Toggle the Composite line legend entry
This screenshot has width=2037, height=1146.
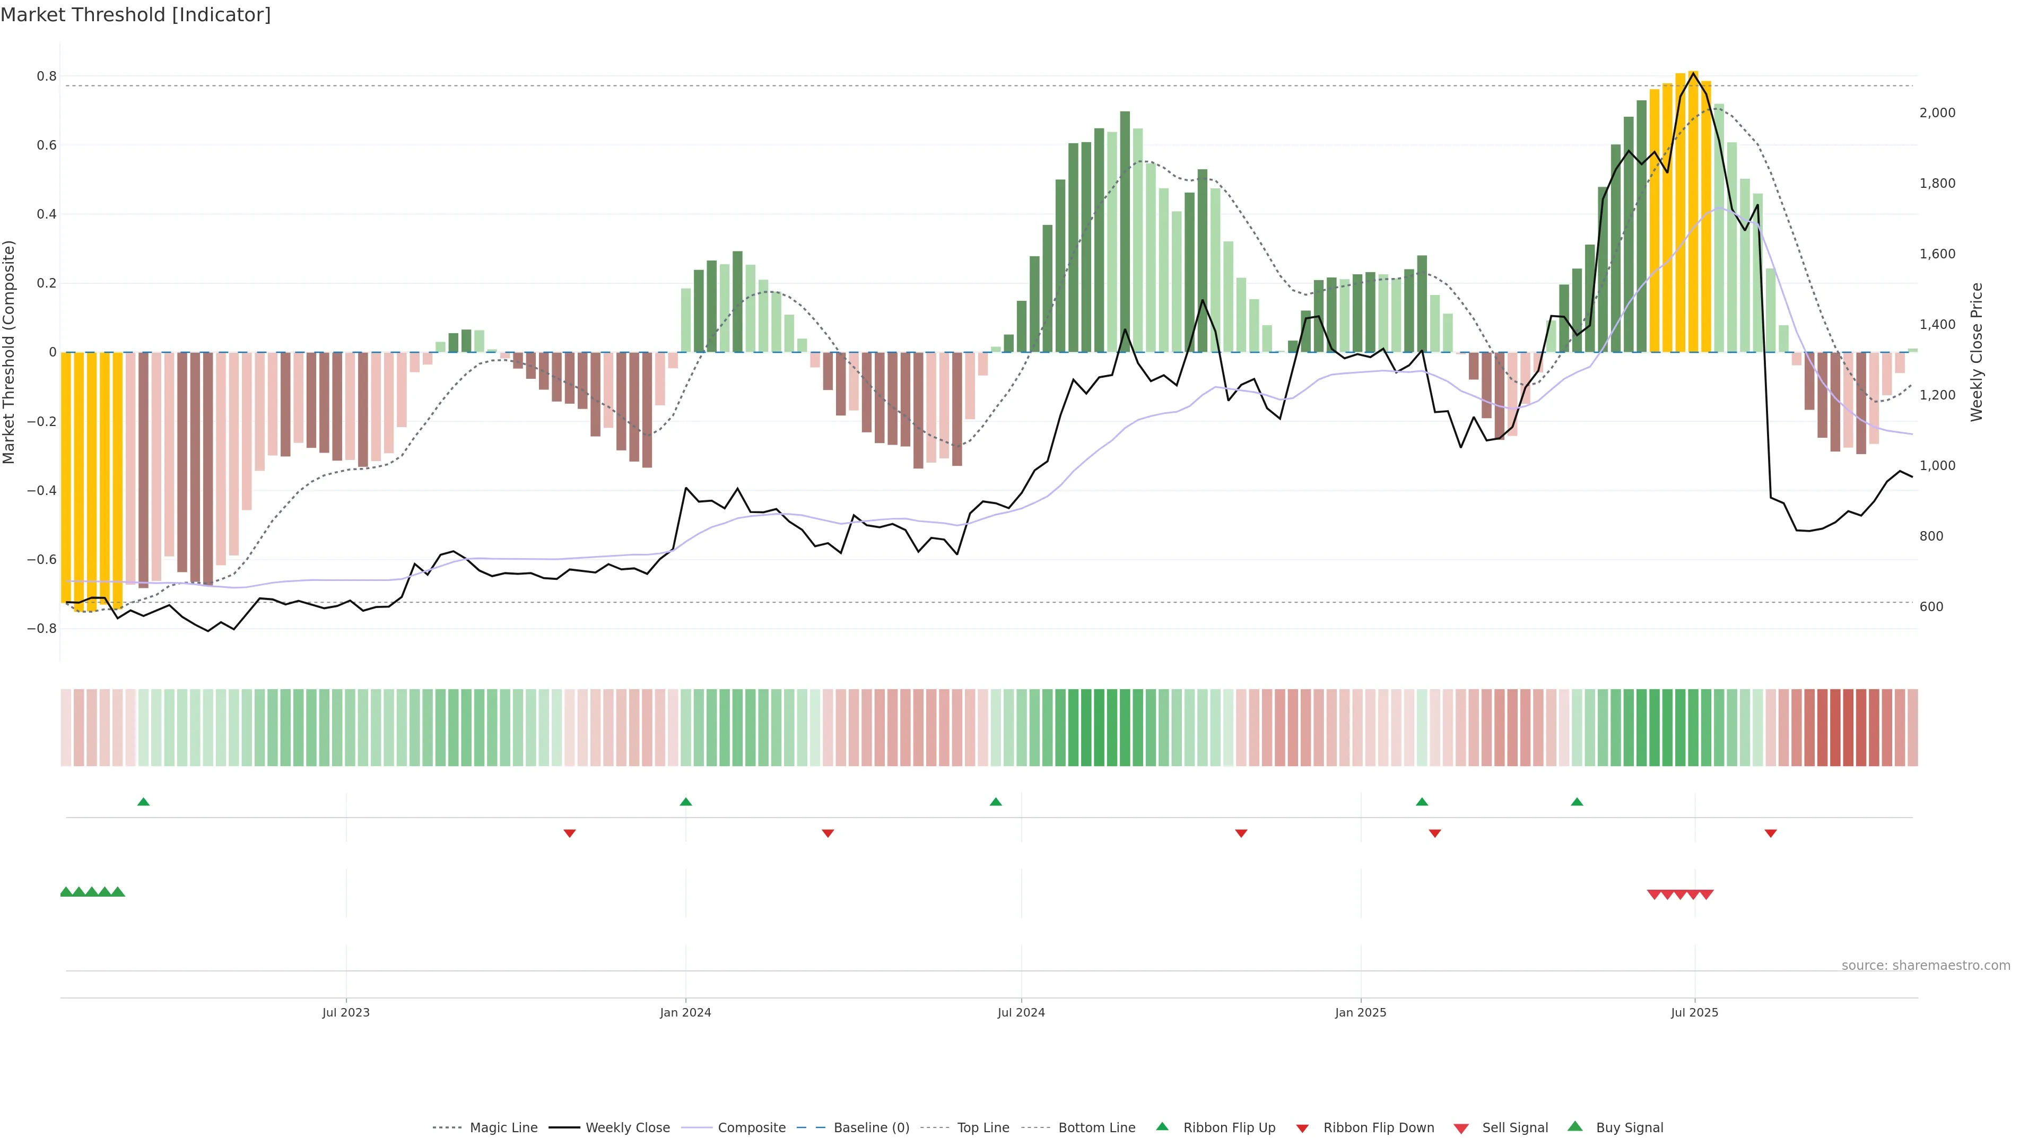pyautogui.click(x=751, y=1128)
